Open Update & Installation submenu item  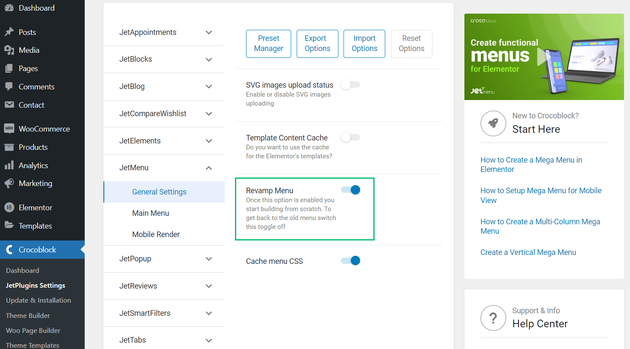pos(38,300)
